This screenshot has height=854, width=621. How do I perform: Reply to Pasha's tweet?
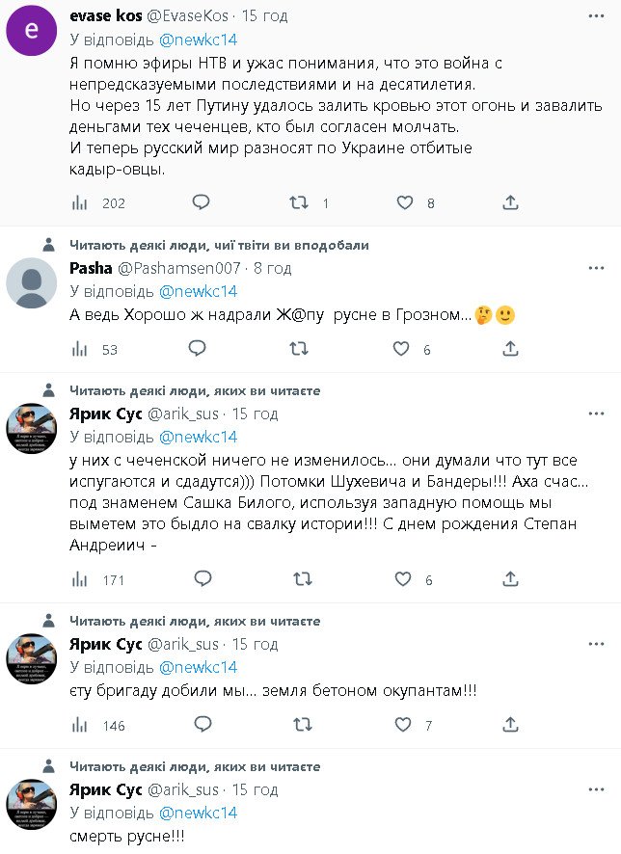click(x=197, y=348)
